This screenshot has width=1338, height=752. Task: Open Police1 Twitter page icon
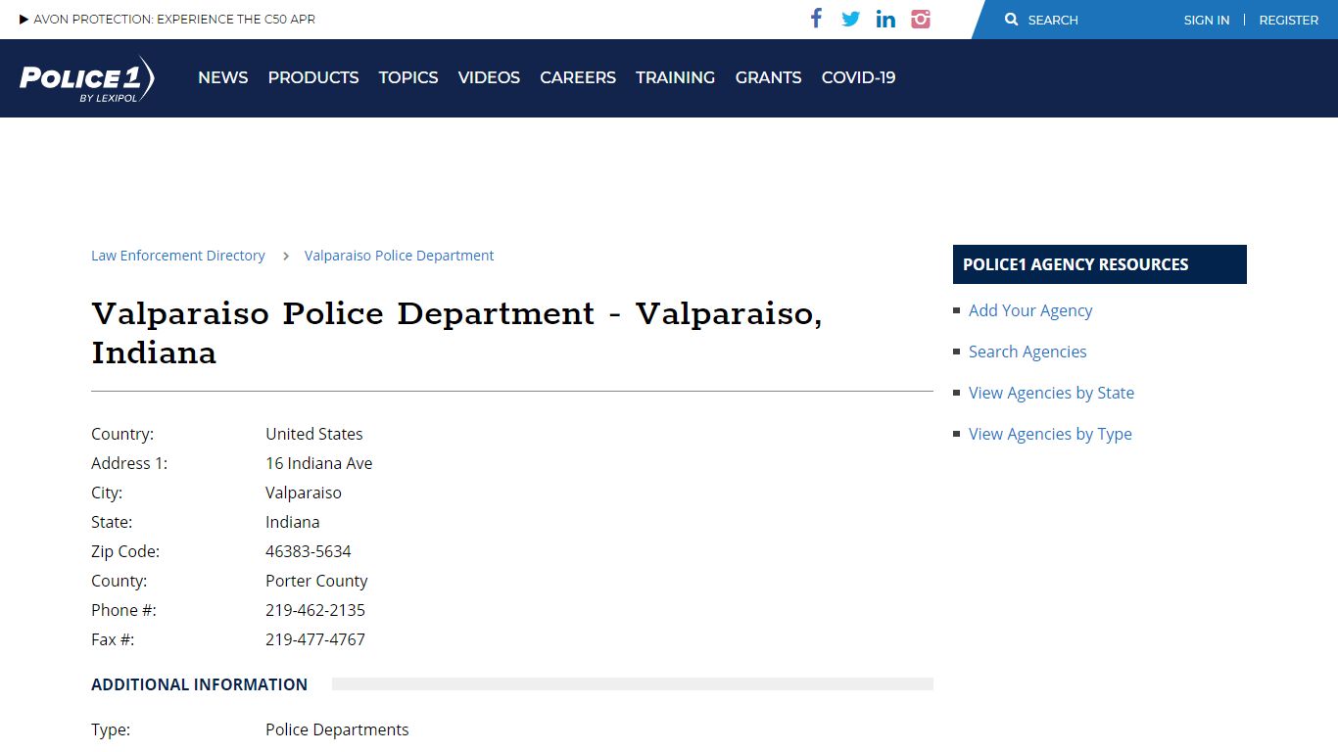(x=850, y=19)
